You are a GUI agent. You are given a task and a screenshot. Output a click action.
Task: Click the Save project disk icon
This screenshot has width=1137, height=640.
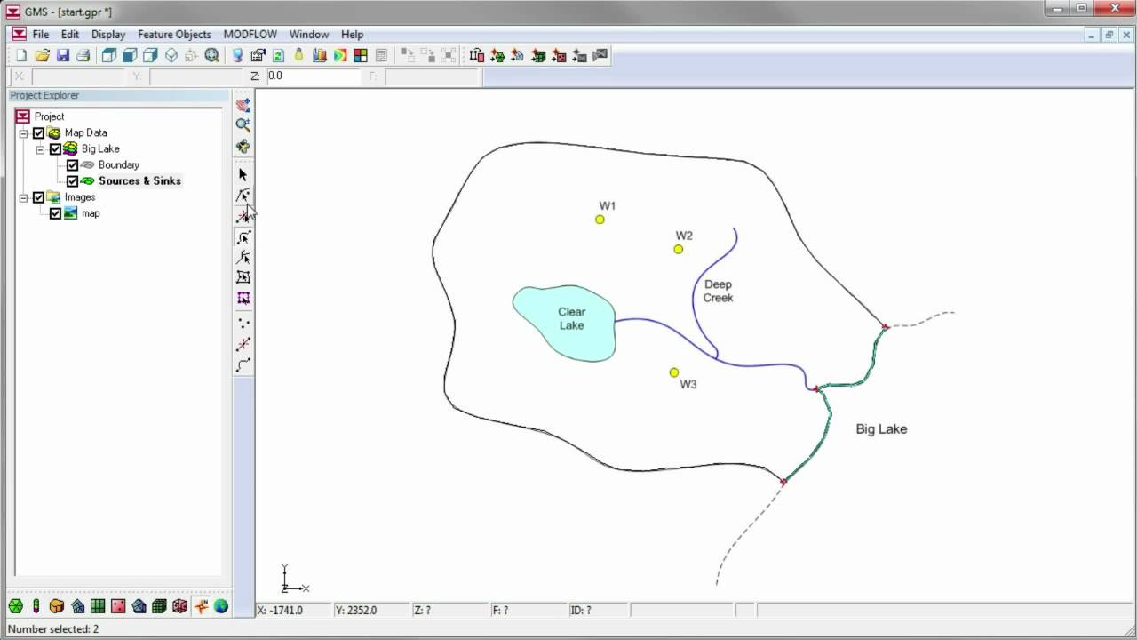(62, 55)
